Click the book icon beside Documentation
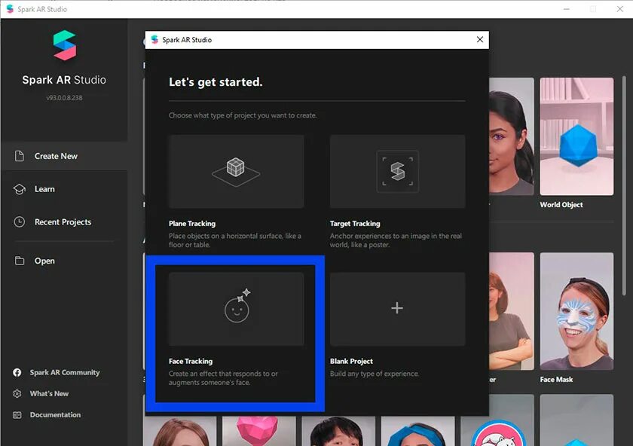 point(17,415)
